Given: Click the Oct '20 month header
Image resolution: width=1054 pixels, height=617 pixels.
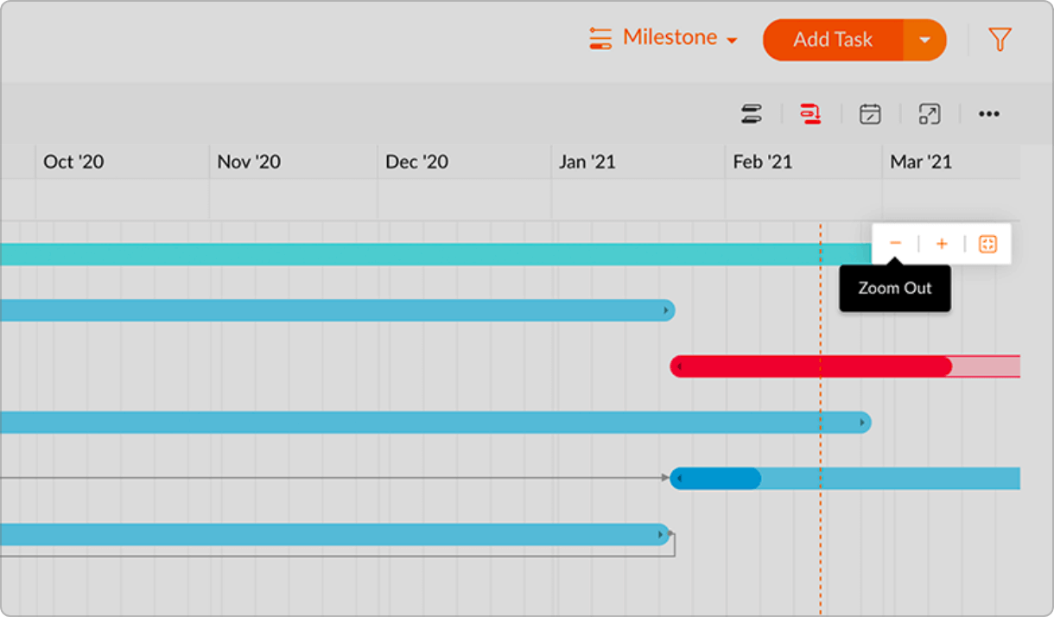Looking at the screenshot, I should coord(73,162).
